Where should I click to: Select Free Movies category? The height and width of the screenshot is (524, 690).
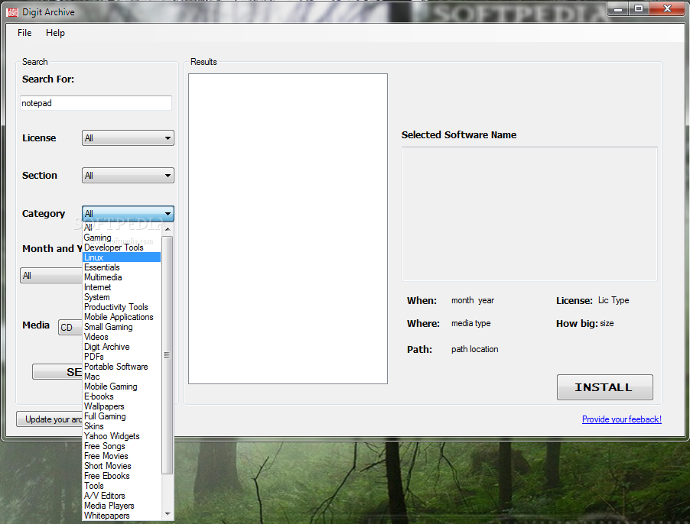pyautogui.click(x=122, y=456)
